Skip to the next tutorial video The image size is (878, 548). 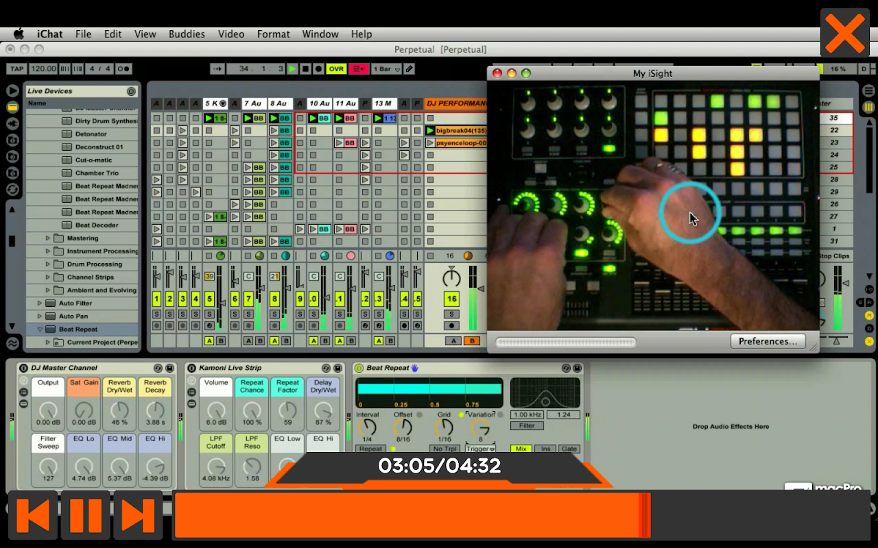(139, 516)
